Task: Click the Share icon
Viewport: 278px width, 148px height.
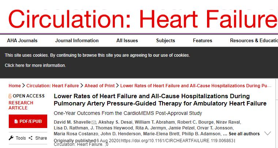Action: pos(30,138)
